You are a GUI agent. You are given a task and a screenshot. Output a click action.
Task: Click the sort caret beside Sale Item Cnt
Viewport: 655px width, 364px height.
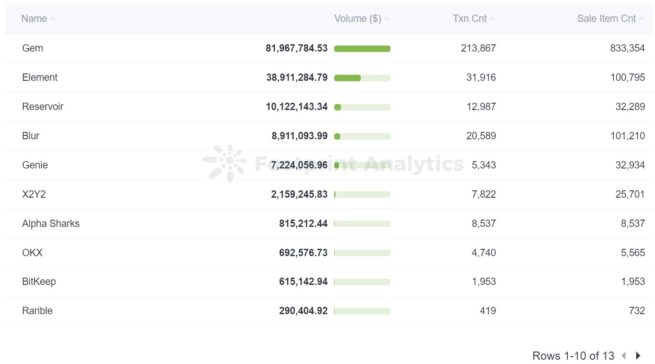[641, 19]
